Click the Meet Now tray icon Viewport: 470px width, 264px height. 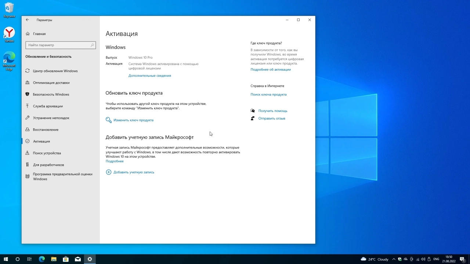point(412,259)
